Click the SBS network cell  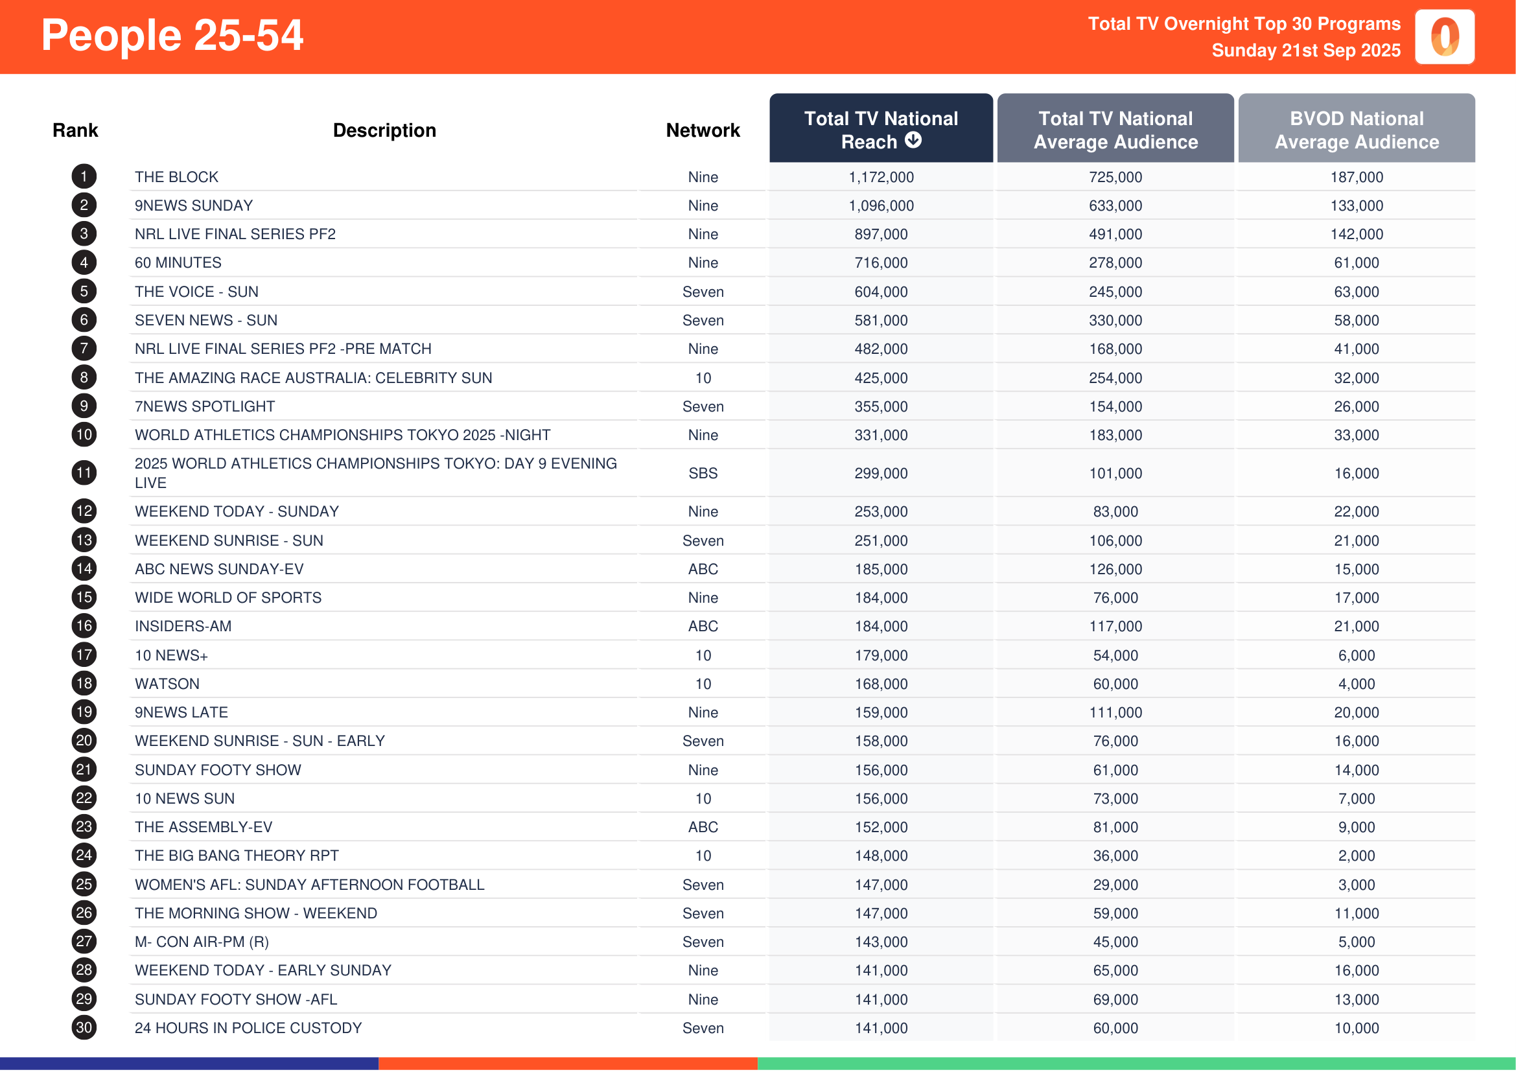703,473
